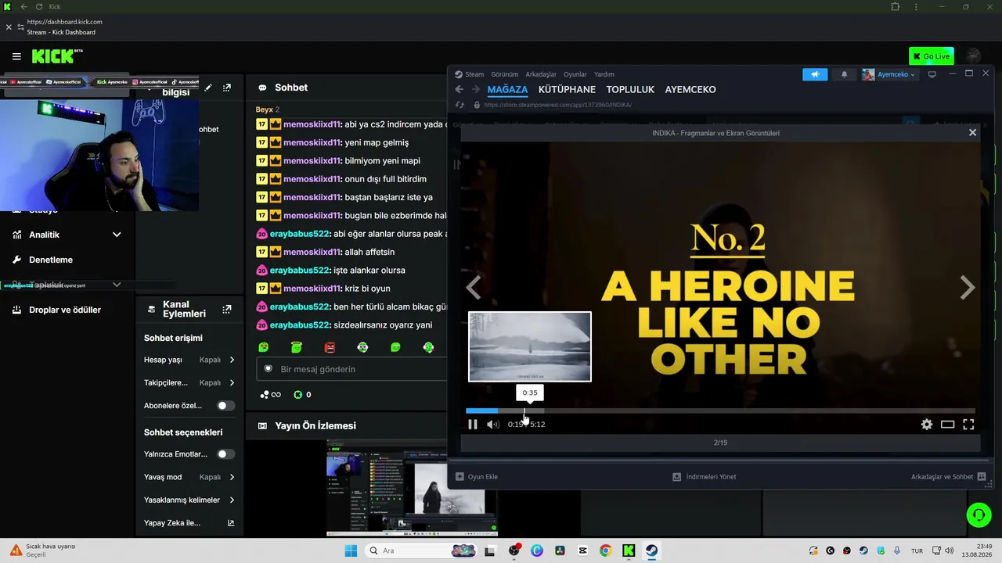1002x563 pixels.
Task: Pop out the Kanal Eylemleri panel
Action: pos(227,310)
